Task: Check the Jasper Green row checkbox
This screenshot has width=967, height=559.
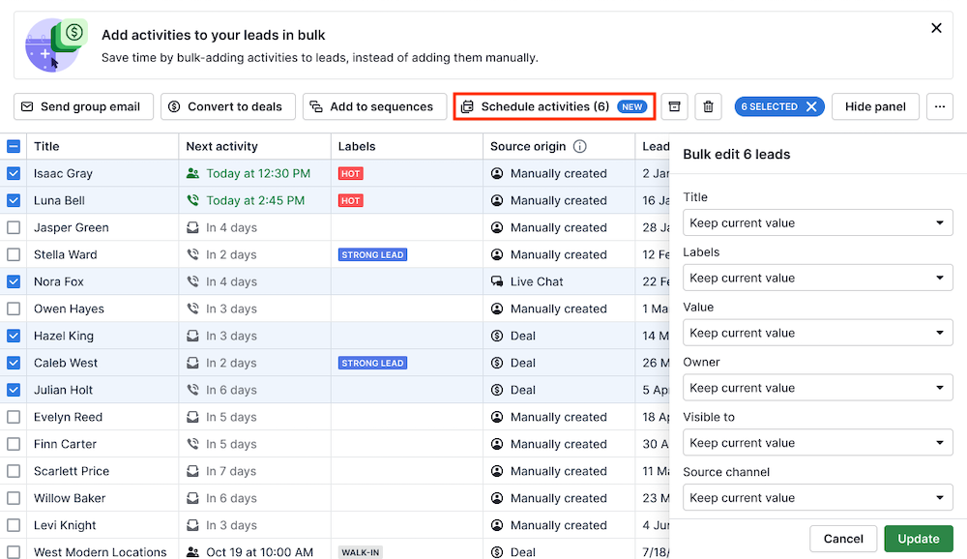Action: pos(14,228)
